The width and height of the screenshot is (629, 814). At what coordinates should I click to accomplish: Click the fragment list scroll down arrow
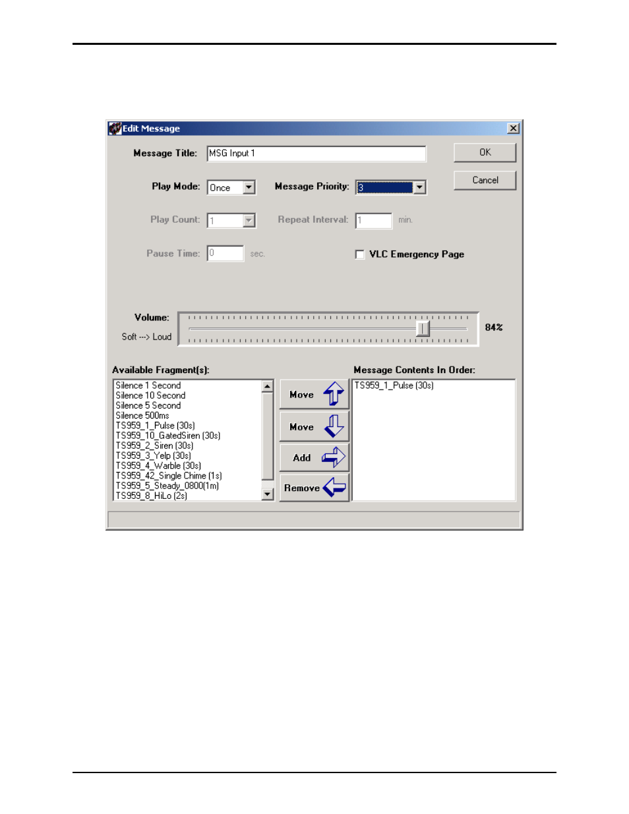pyautogui.click(x=267, y=494)
